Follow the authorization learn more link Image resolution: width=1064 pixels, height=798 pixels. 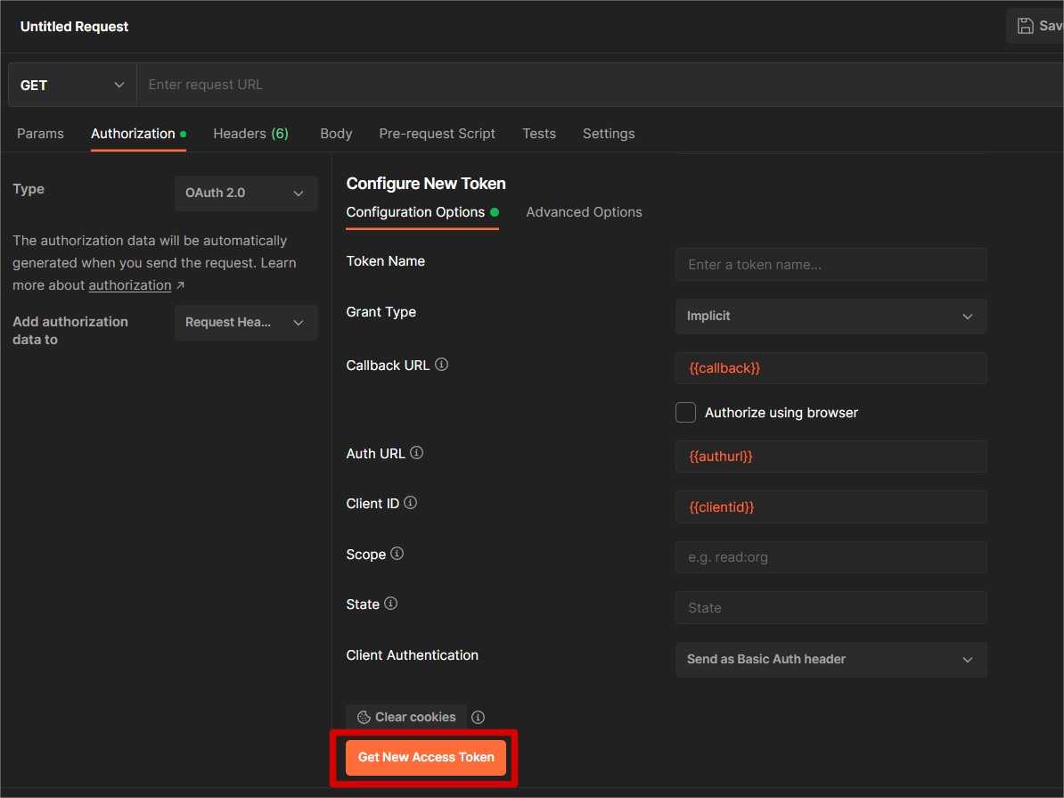coord(130,285)
